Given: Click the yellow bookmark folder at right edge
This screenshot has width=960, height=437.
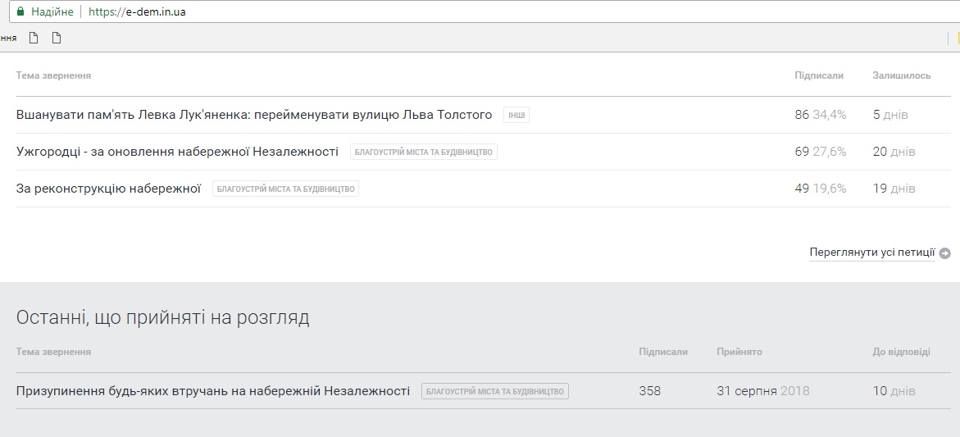Looking at the screenshot, I should tap(957, 38).
